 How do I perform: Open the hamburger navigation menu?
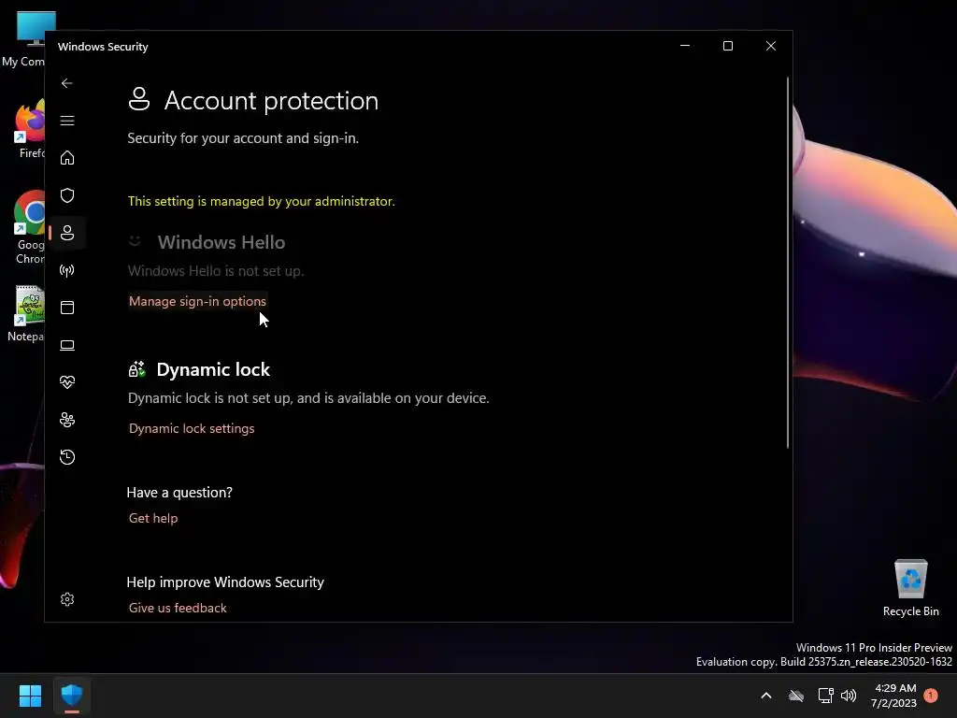click(x=67, y=121)
